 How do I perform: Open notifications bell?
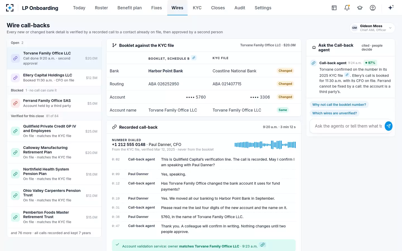347,8
